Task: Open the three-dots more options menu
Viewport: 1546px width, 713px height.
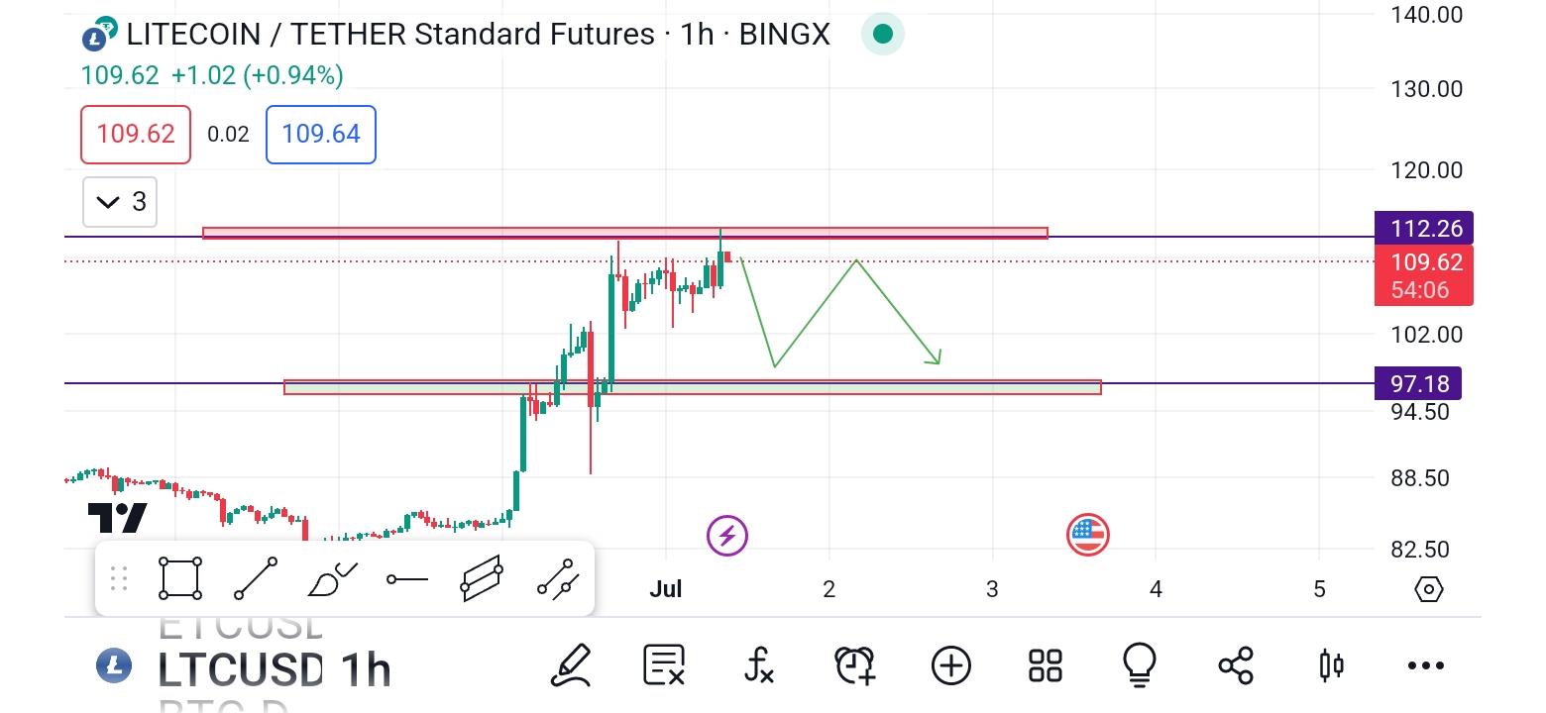Action: tap(1426, 666)
